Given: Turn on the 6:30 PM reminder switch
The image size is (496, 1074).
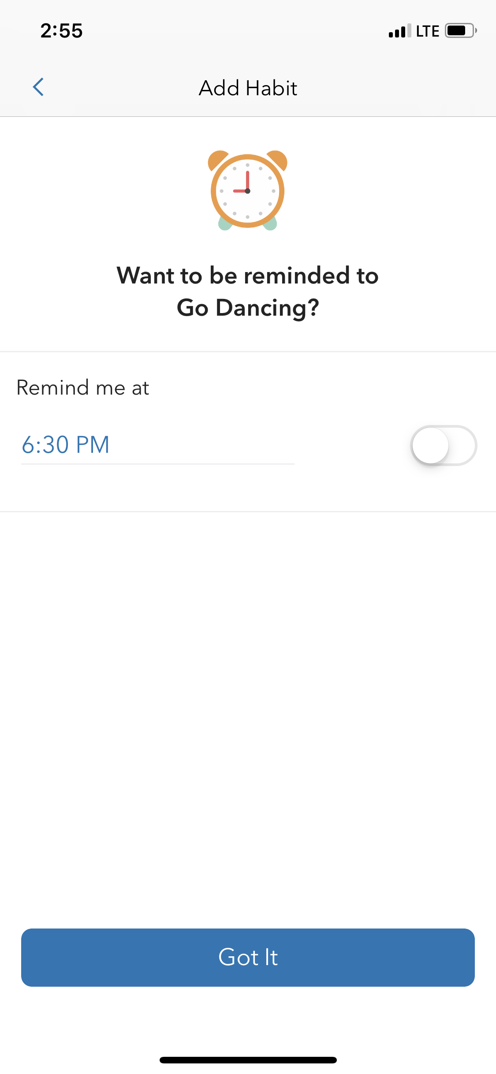Looking at the screenshot, I should click(x=444, y=445).
